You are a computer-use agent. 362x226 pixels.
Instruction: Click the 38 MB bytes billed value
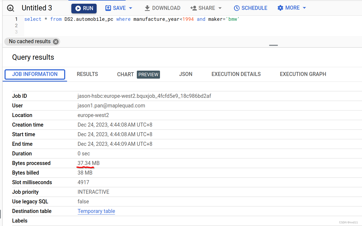[x=85, y=173]
